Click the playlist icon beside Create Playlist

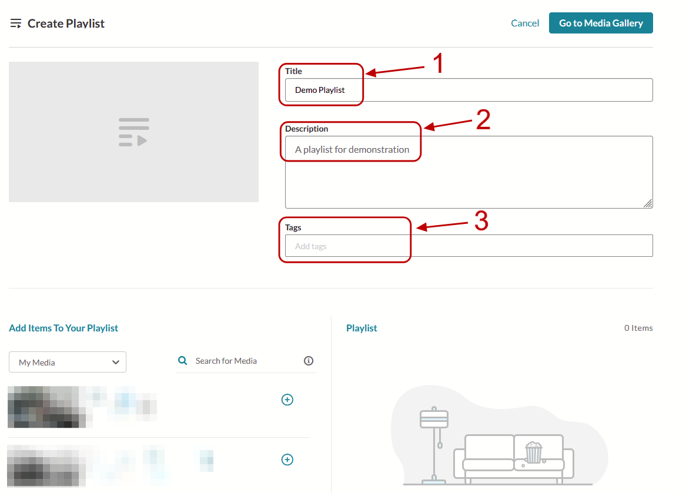pyautogui.click(x=16, y=24)
